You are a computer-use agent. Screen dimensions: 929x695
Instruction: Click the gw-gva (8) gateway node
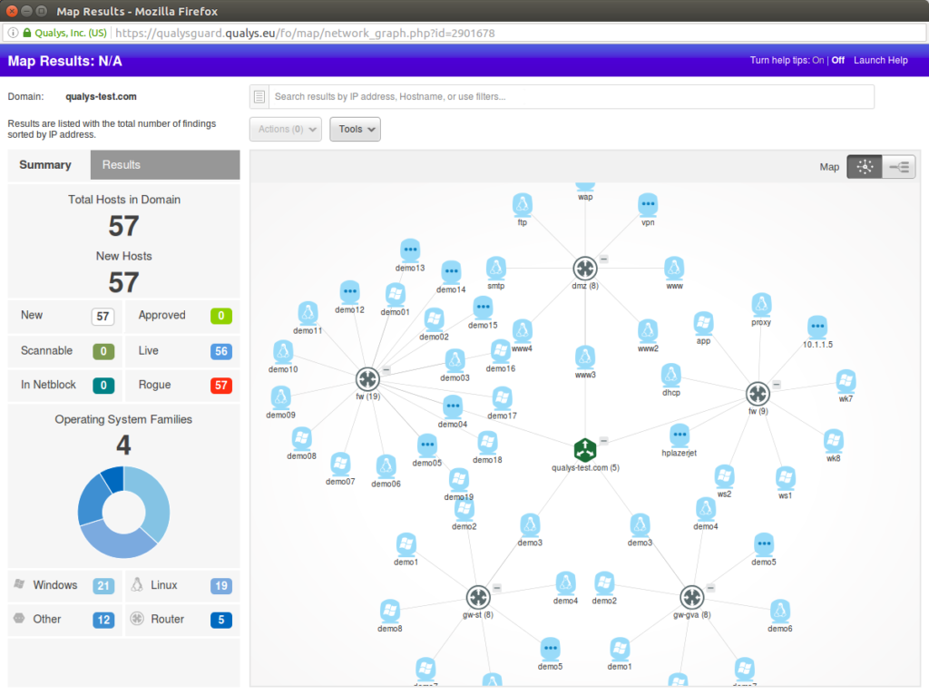692,597
